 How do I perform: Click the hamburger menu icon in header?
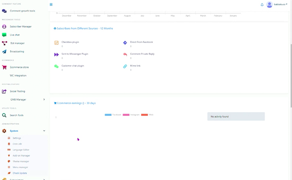tap(51, 5)
